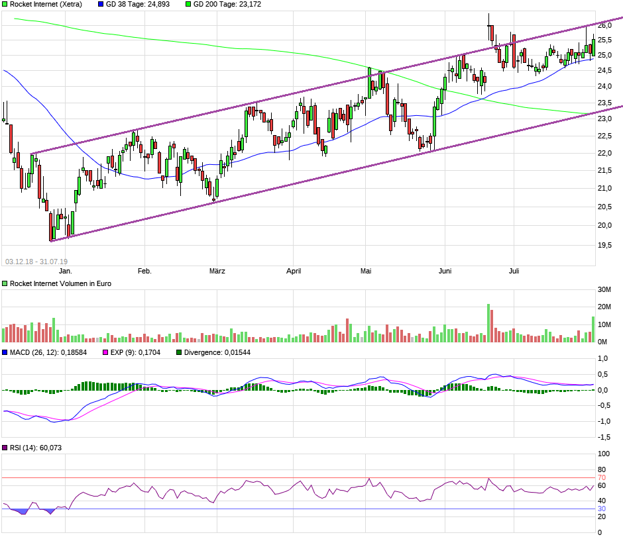Click the magenta EXP legend square
Image resolution: width=623 pixels, height=539 pixels.
tap(107, 353)
